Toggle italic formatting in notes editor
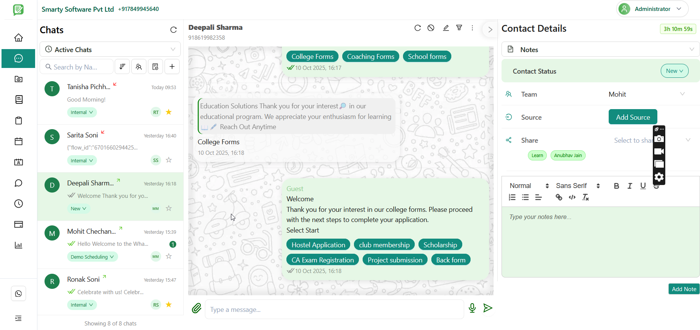The image size is (700, 330). pyautogui.click(x=629, y=186)
